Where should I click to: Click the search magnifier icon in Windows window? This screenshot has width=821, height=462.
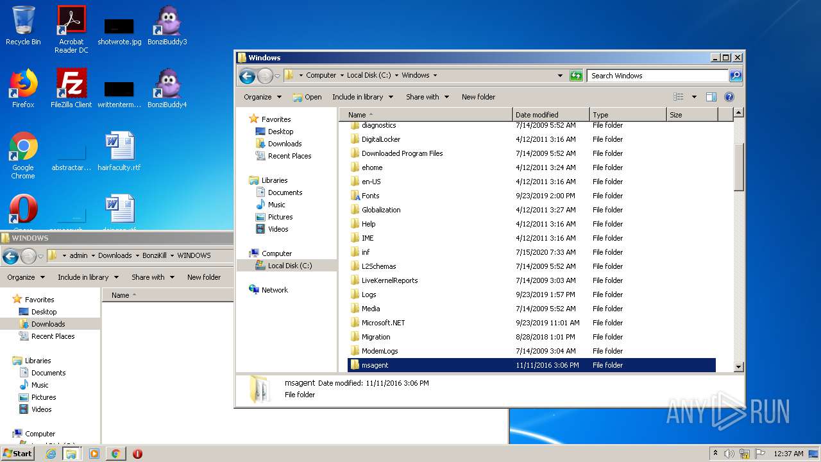[736, 76]
